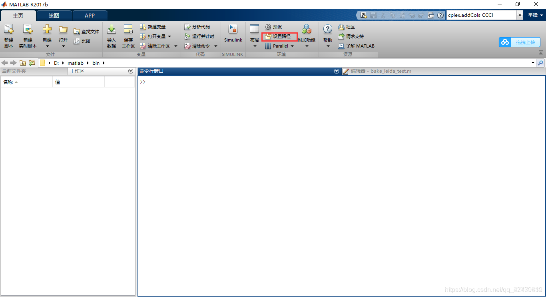Click the forward navigation arrow

(14, 63)
